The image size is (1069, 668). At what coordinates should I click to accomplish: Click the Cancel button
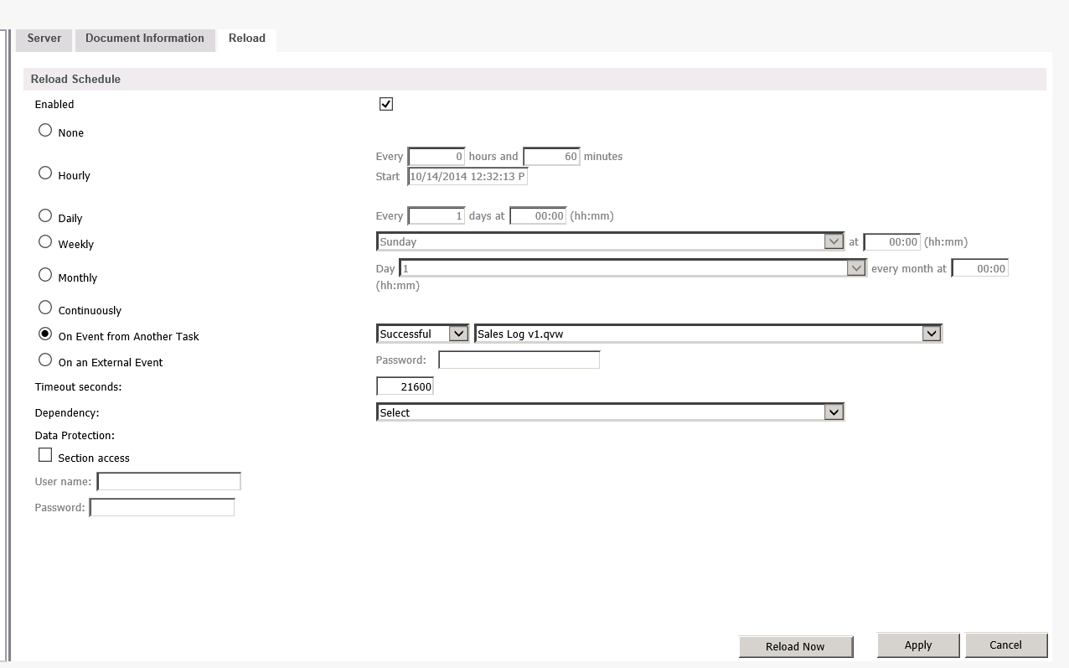1006,645
